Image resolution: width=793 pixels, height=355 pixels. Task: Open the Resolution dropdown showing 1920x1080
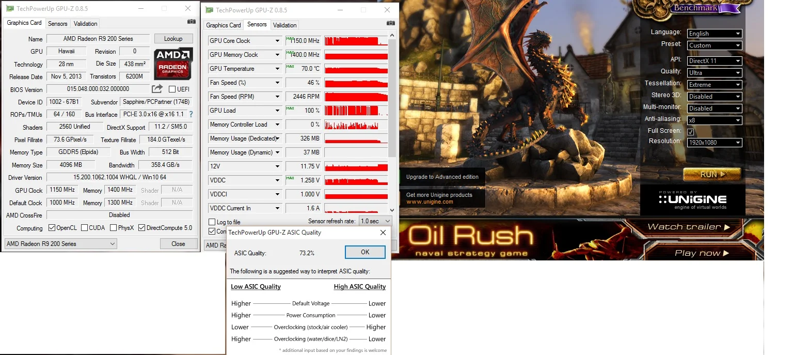click(x=715, y=143)
